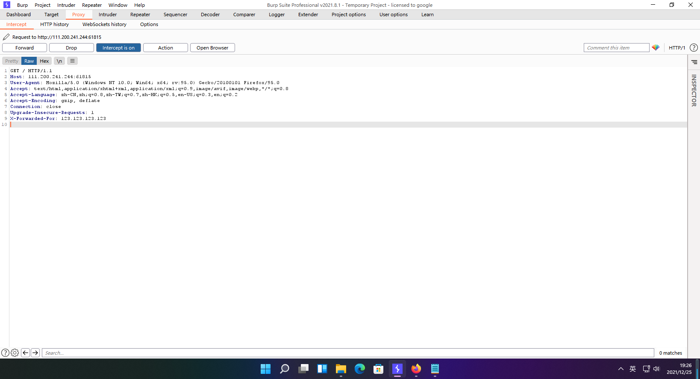Image resolution: width=700 pixels, height=379 pixels.
Task: Click the X-Forwarded-For header line
Action: point(58,119)
